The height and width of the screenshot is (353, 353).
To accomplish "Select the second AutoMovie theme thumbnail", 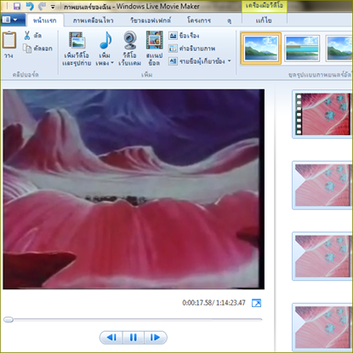I will [x=302, y=48].
